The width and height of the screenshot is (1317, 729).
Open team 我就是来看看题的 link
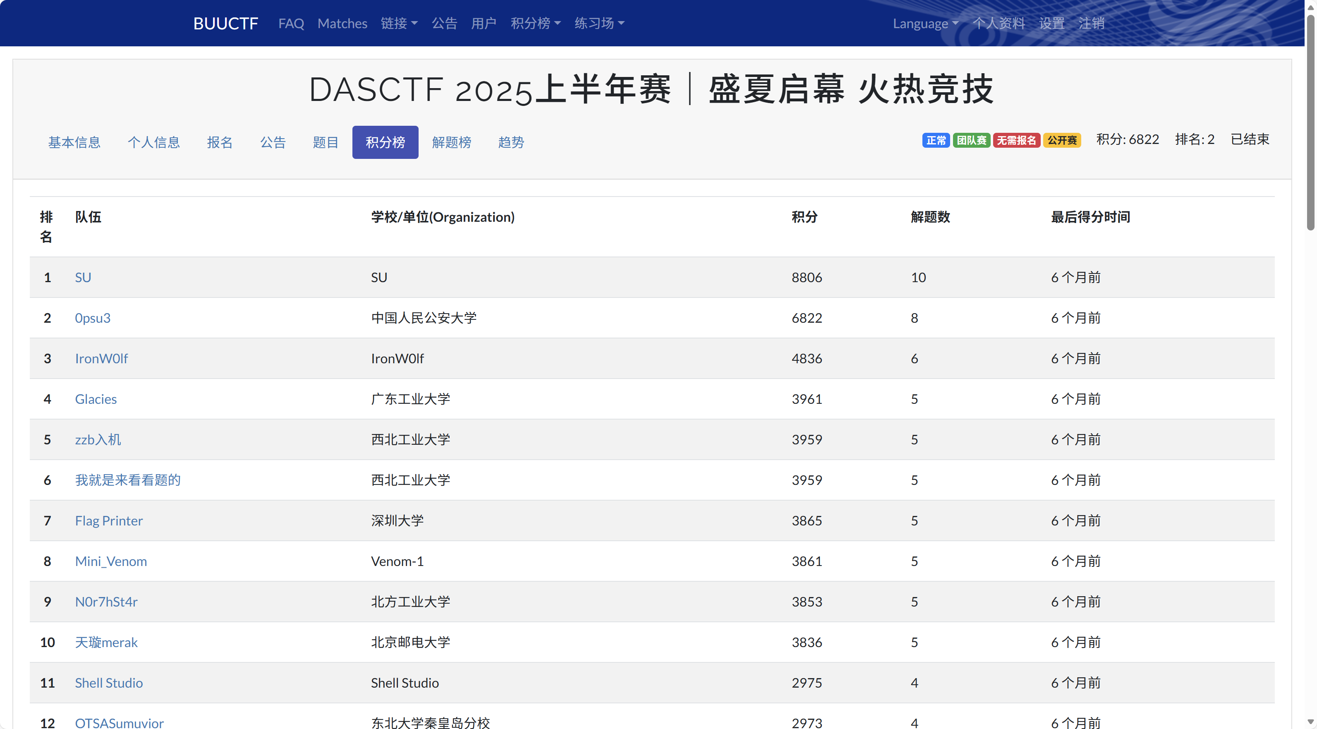pos(128,480)
